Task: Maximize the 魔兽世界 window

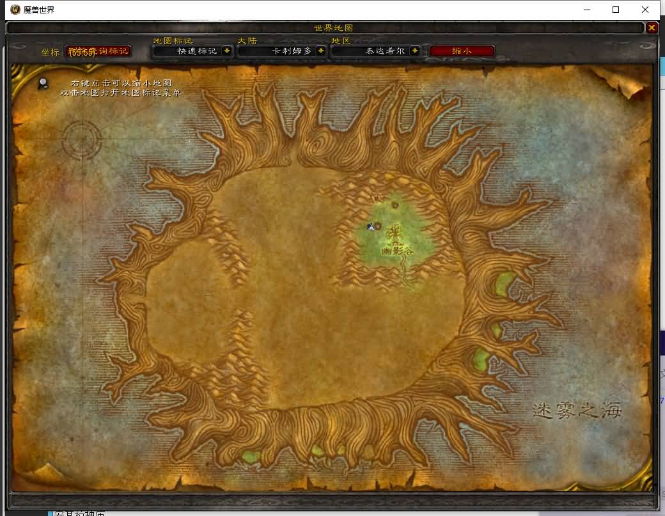Action: [615, 10]
